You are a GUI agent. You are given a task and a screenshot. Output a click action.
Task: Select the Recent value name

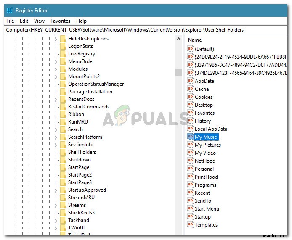pos(202,193)
